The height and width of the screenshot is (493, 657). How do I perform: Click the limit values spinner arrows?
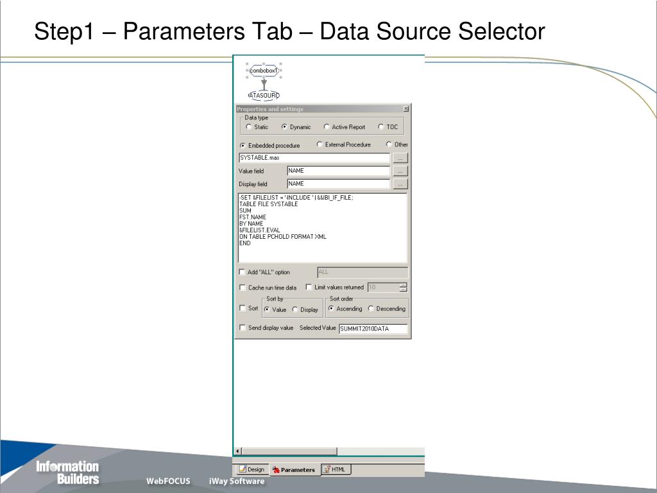403,287
